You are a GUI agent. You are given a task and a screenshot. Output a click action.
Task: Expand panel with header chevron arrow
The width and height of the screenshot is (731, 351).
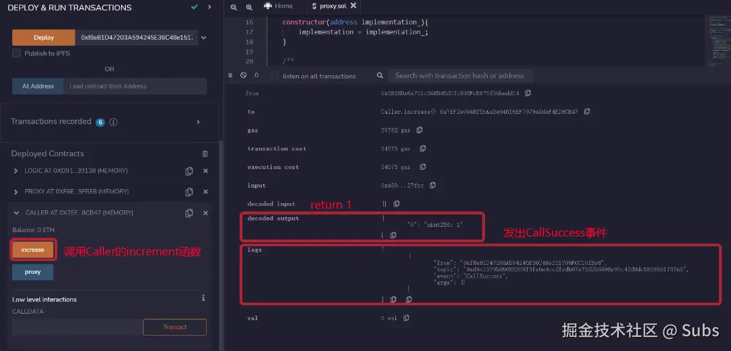click(x=209, y=7)
